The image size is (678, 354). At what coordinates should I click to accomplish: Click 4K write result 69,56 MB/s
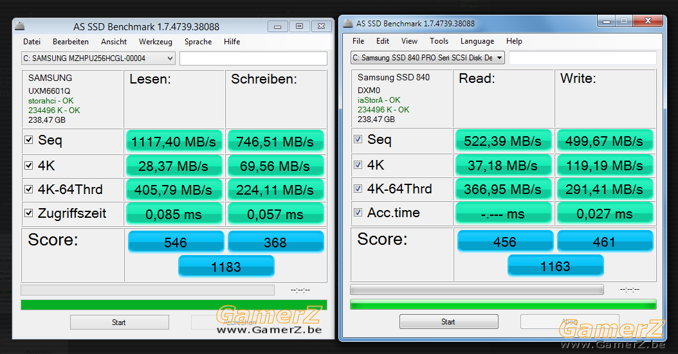275,166
